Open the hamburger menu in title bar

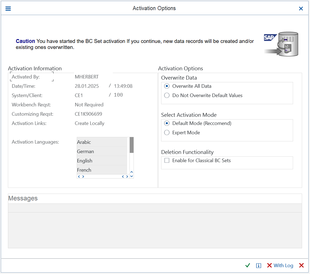pos(8,8)
